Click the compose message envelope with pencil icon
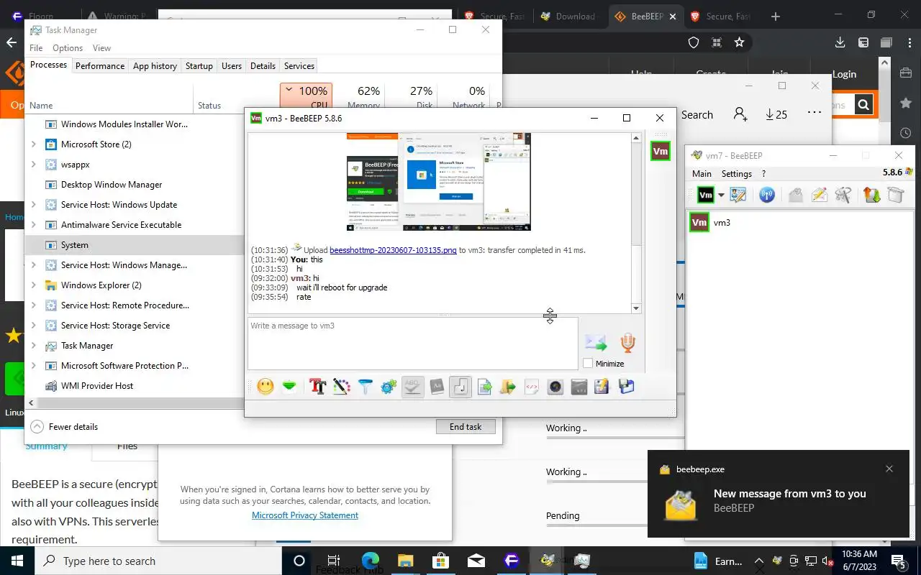Image resolution: width=921 pixels, height=575 pixels. click(x=820, y=195)
